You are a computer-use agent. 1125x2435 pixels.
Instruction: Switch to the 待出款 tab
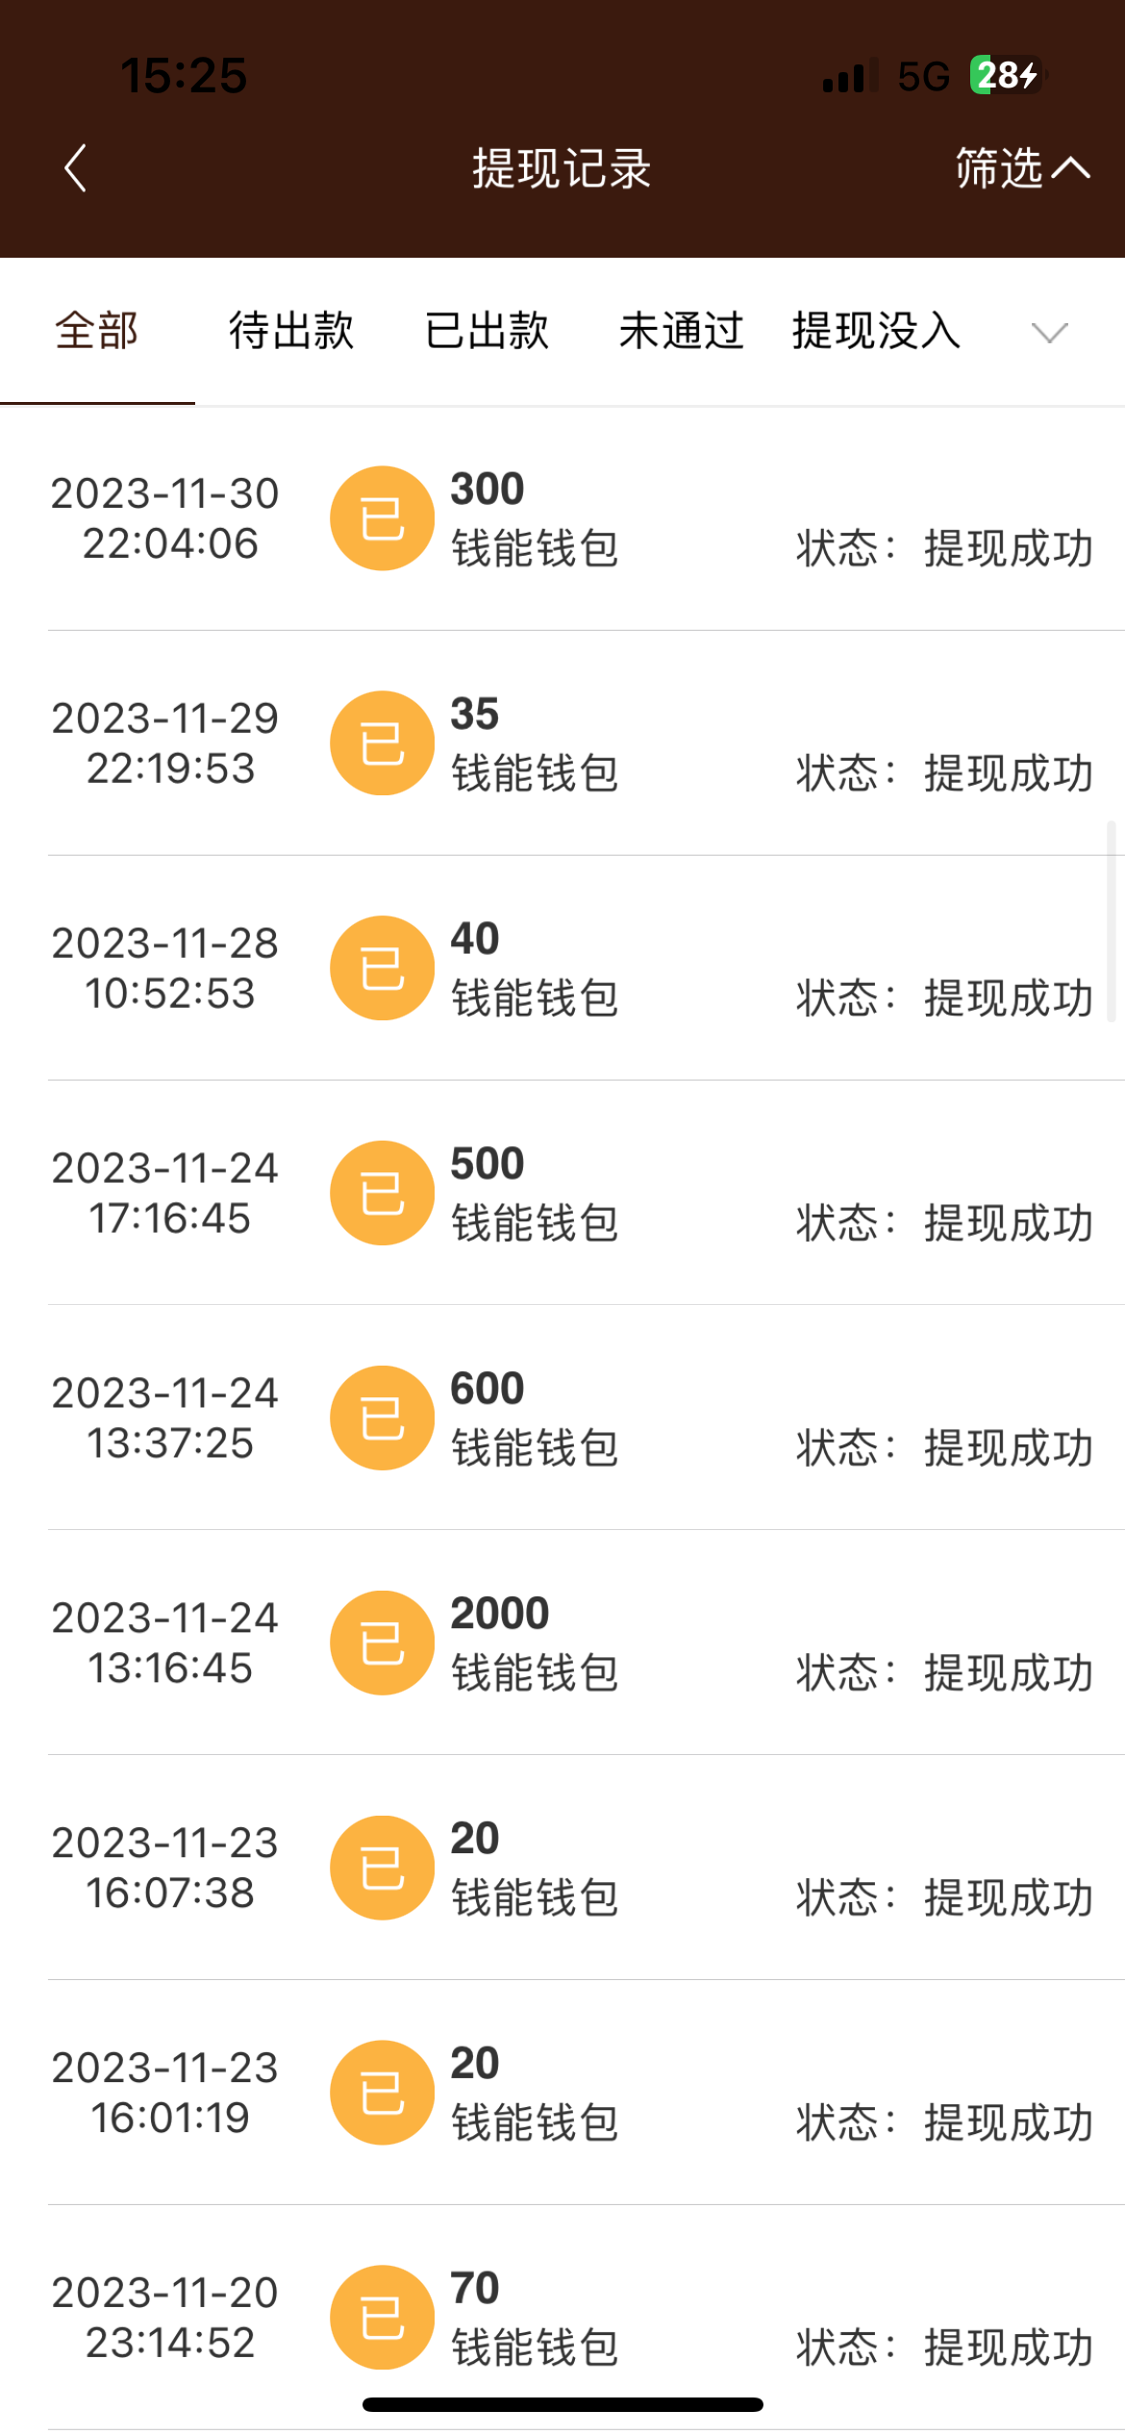click(291, 331)
